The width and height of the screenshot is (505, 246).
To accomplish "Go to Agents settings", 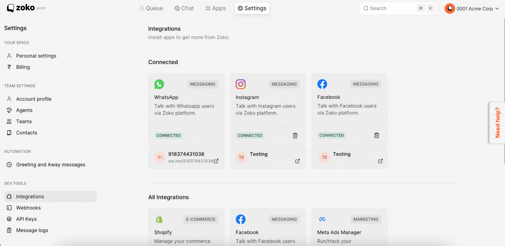I will point(50,110).
